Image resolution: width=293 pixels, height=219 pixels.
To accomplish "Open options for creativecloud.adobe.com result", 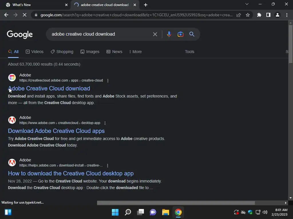I will (108, 81).
